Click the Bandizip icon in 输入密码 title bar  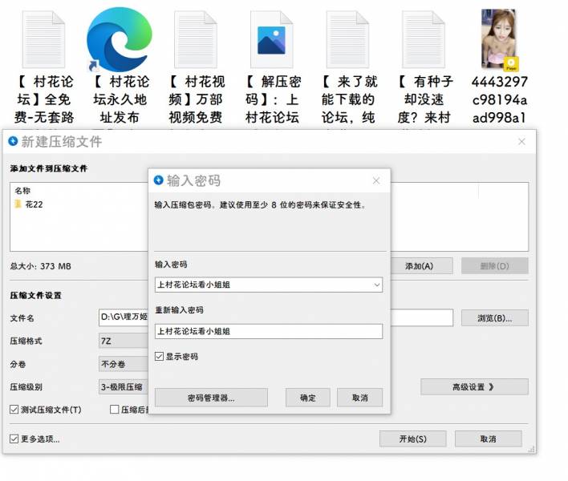(x=158, y=180)
